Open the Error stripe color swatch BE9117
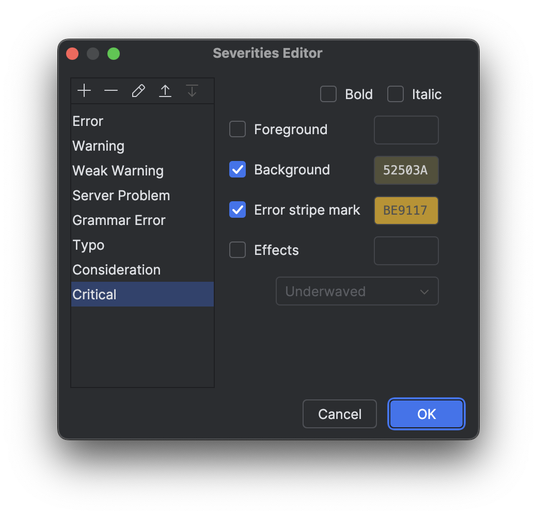Screen dimensions: 537x516 (x=406, y=210)
